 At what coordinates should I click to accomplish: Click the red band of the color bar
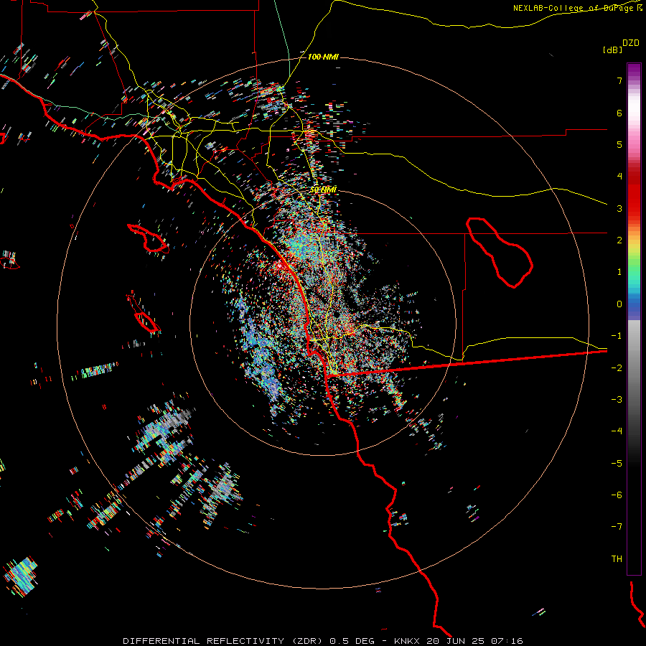(634, 194)
